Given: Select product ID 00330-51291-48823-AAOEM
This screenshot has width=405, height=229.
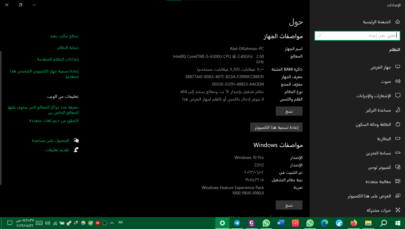Looking at the screenshot, I should 238,84.
